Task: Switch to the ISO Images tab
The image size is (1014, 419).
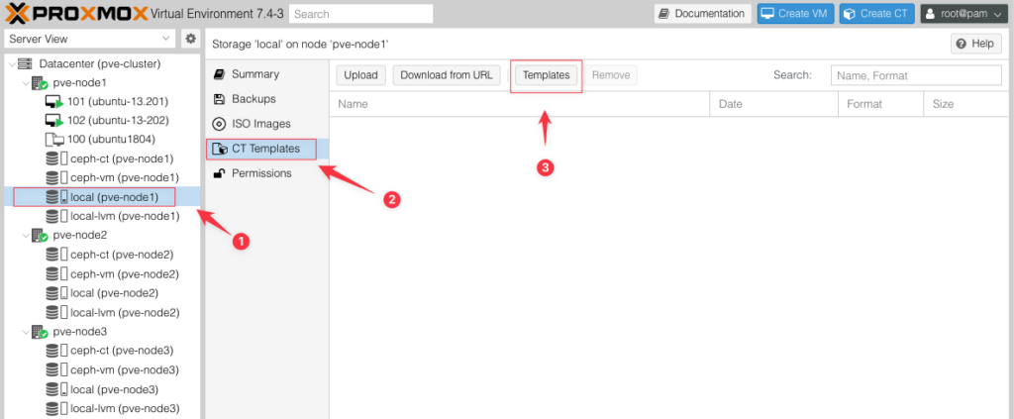Action: [x=267, y=124]
